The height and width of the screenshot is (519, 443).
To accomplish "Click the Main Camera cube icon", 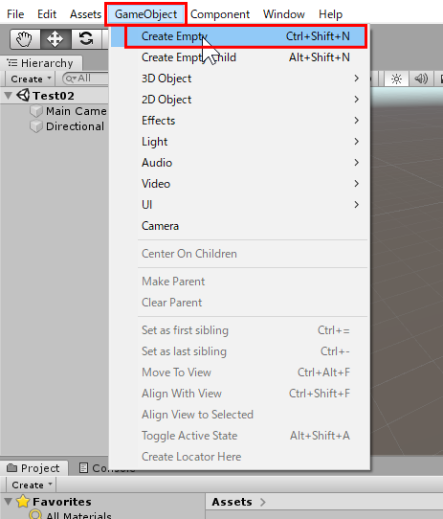I will (x=36, y=111).
